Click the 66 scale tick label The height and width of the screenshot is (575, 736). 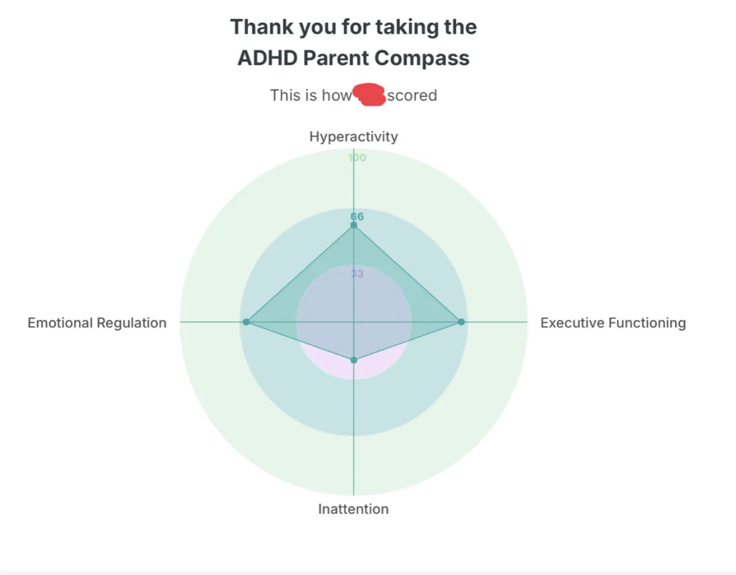tap(357, 216)
